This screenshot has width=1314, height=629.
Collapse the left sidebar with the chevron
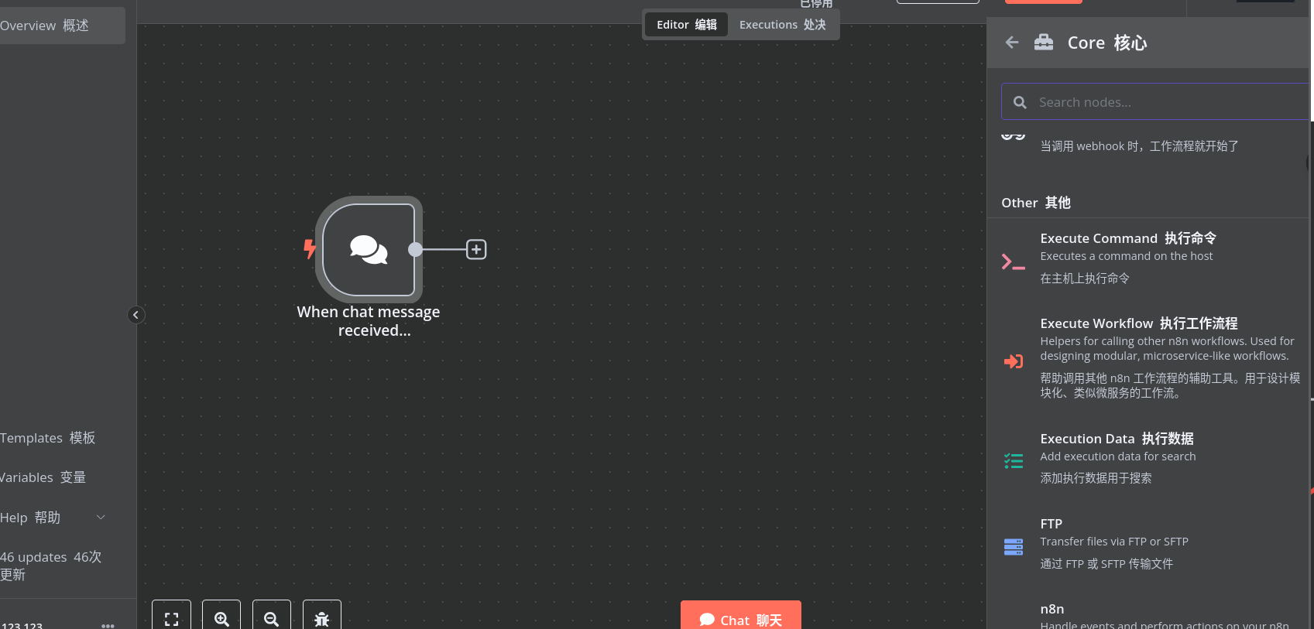tap(136, 315)
